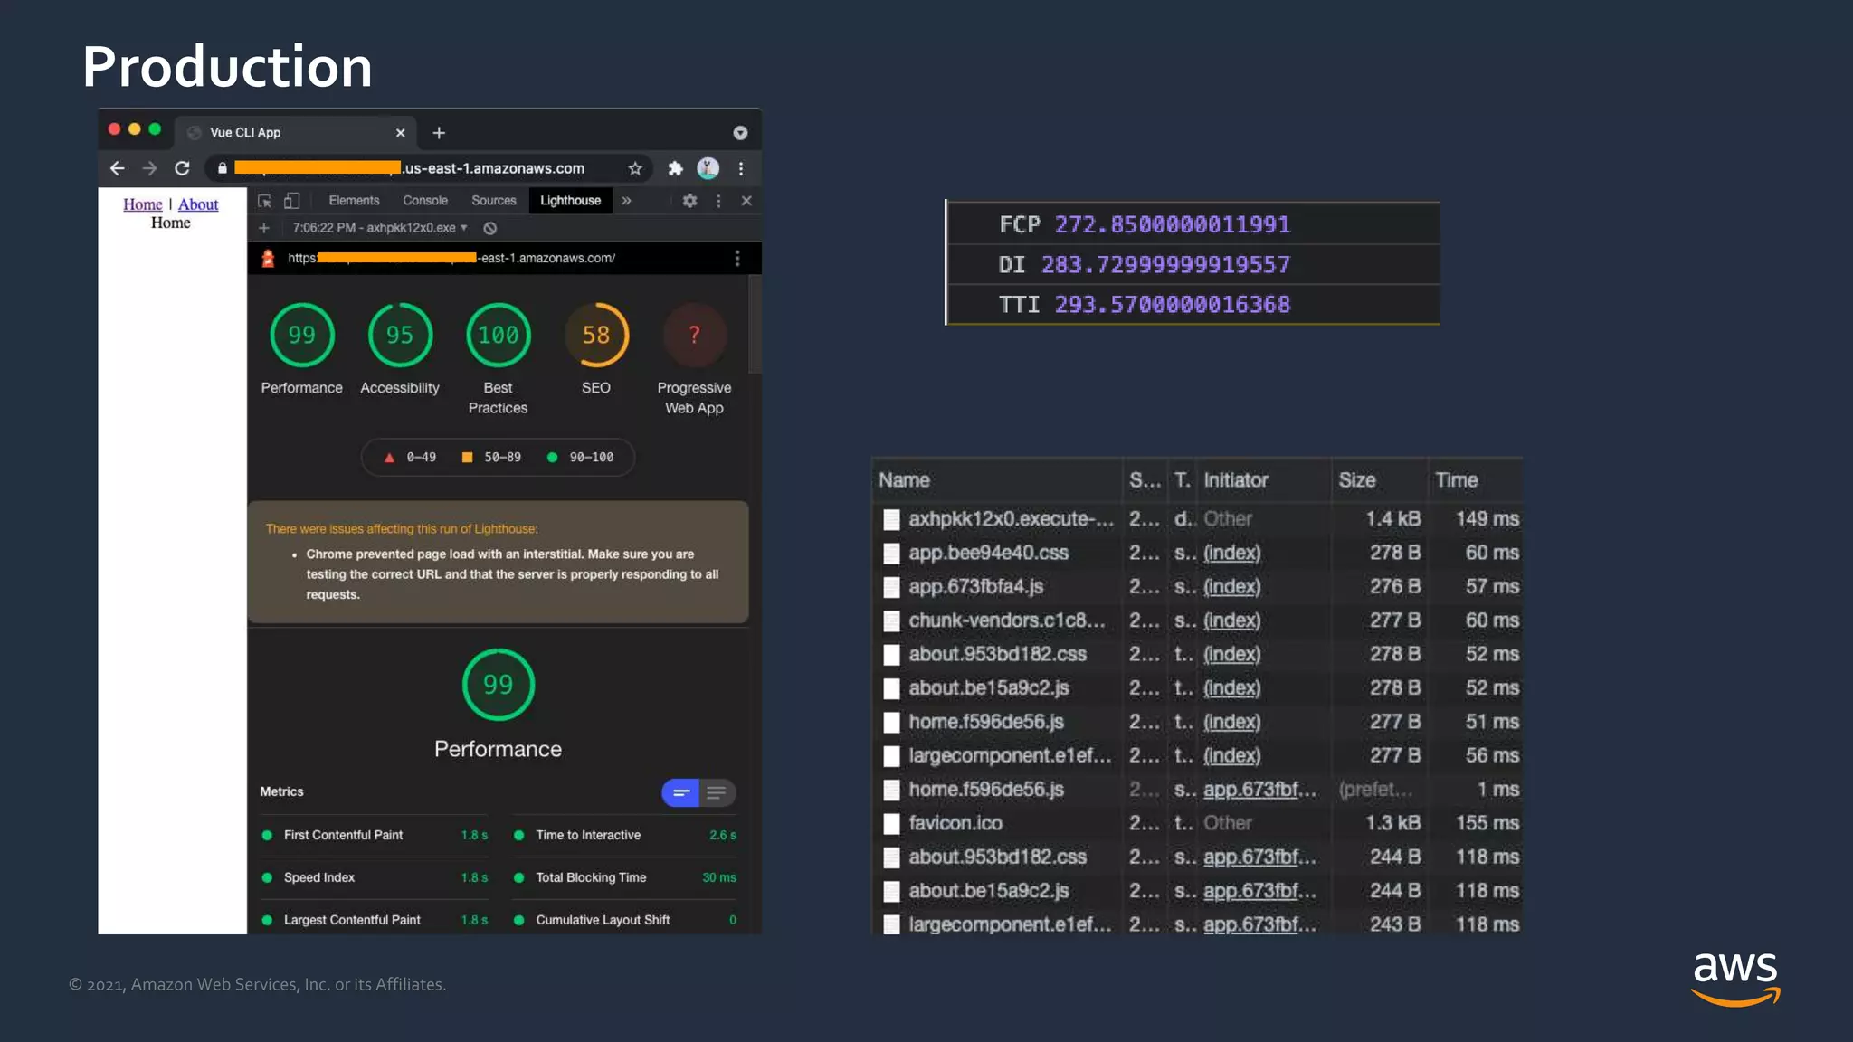
Task: Switch metrics to expanded view toggle
Action: 716,793
